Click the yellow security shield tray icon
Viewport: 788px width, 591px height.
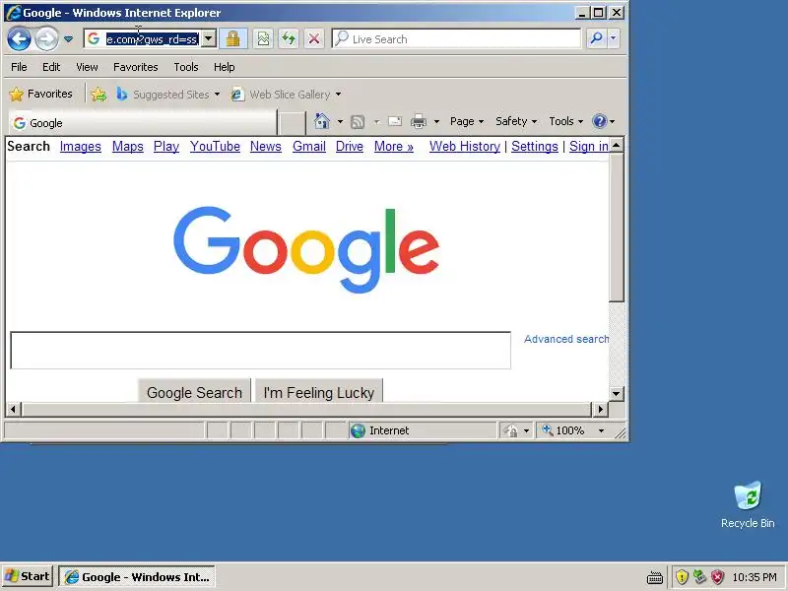pos(682,576)
